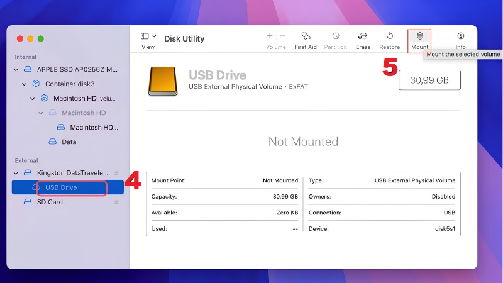
Task: Click the Restore toolbar icon
Action: pos(390,36)
